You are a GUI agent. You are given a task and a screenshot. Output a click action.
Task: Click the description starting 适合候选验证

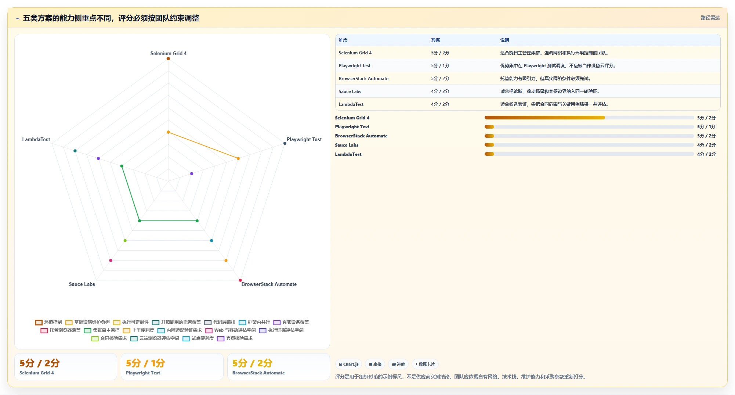pyautogui.click(x=555, y=104)
